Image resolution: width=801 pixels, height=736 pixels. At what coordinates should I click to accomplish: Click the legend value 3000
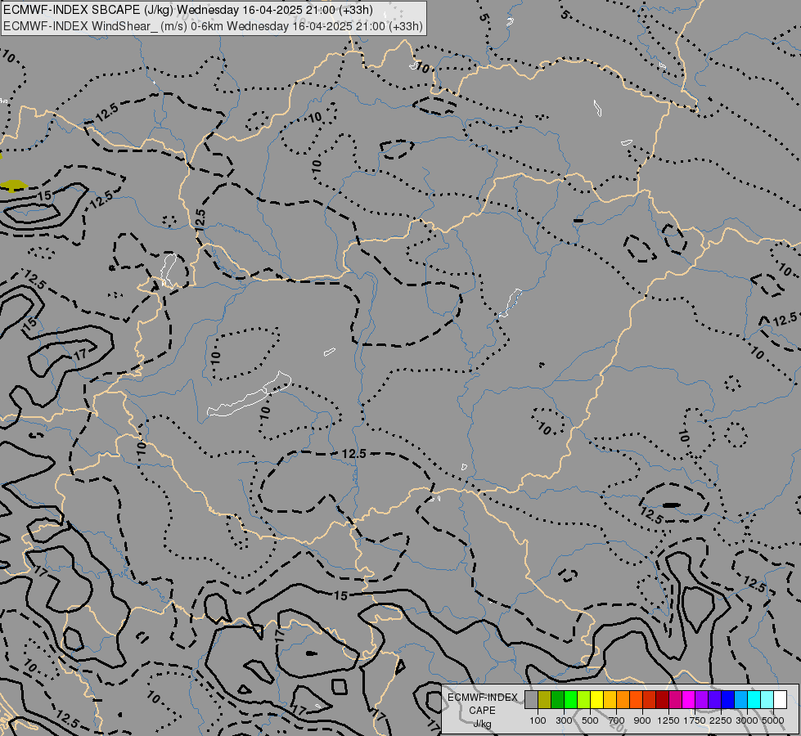coord(747,720)
